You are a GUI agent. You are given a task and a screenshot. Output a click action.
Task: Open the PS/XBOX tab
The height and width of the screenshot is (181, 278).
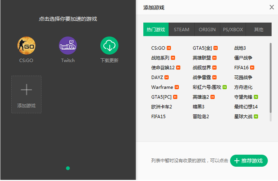233,29
